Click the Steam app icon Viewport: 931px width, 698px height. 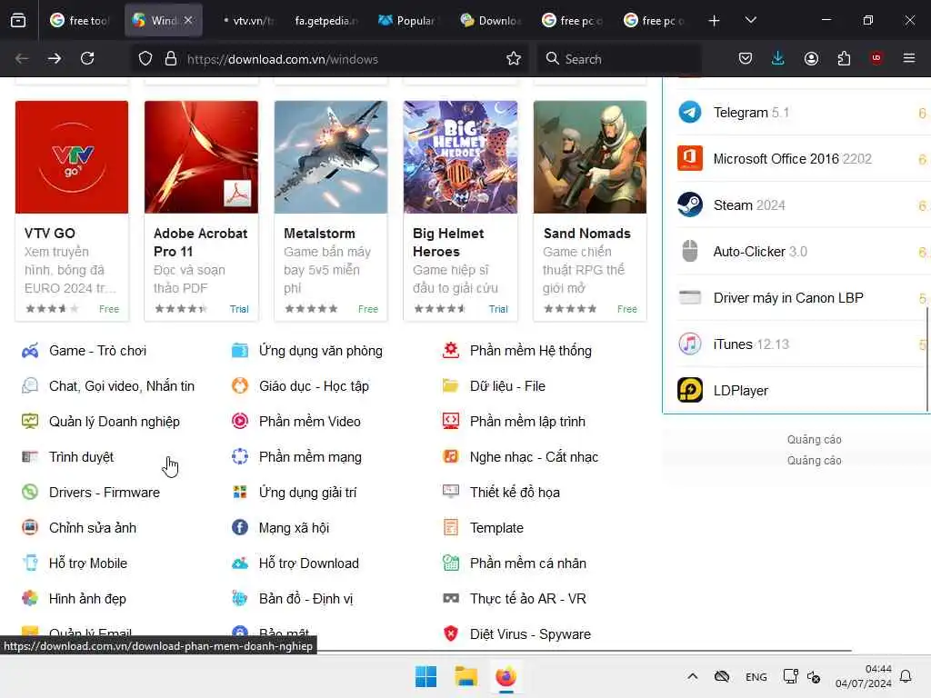coord(690,204)
